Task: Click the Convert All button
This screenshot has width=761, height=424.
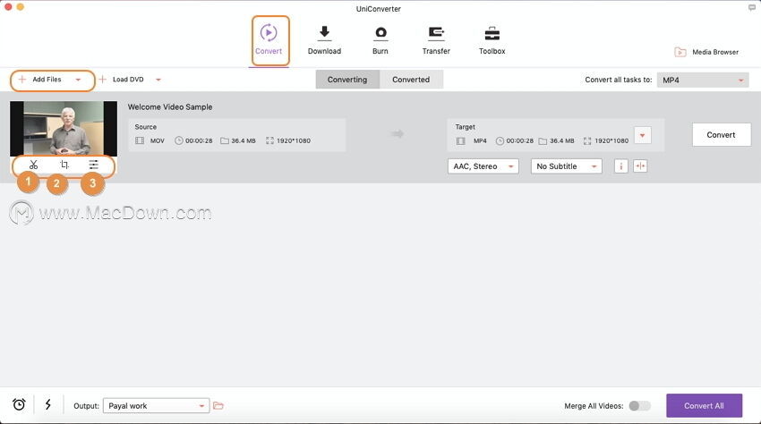Action: (705, 405)
